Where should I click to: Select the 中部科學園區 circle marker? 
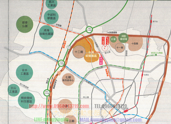tap(52, 14)
